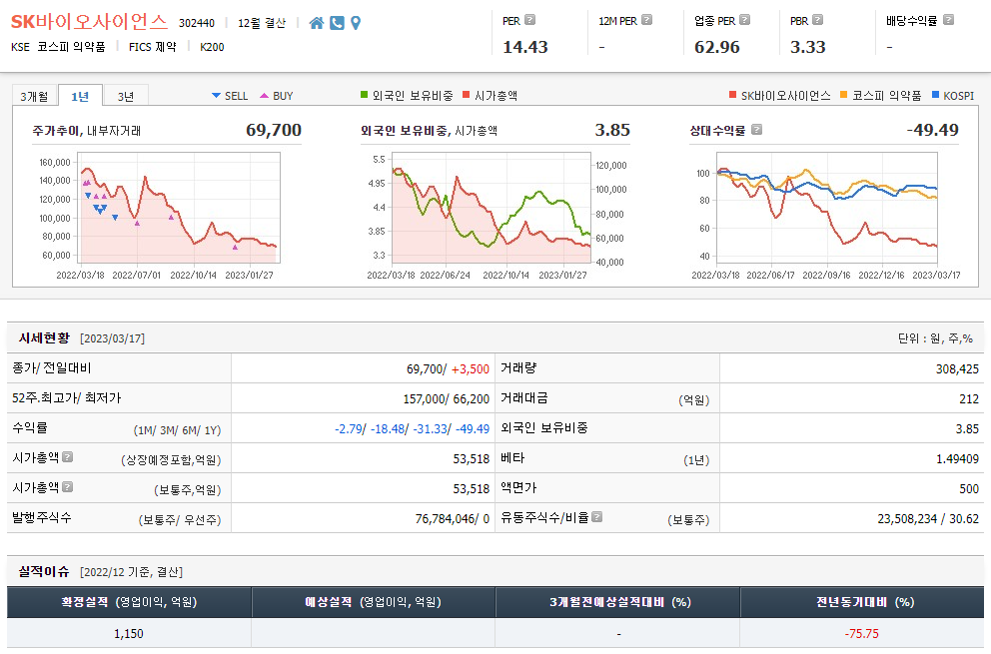Open help icon beside 상대수익률 title
This screenshot has width=991, height=654.
(x=756, y=130)
